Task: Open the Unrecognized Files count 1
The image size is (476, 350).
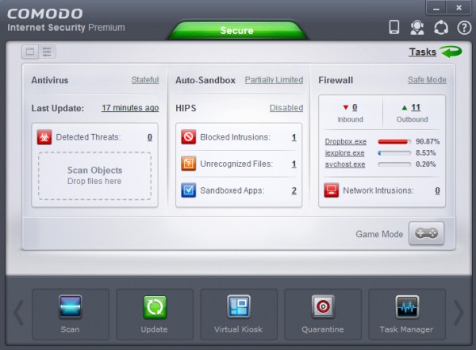Action: (x=294, y=164)
